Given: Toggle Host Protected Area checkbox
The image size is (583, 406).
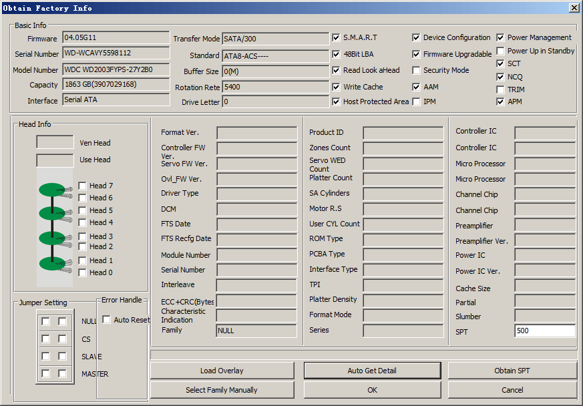Looking at the screenshot, I should [x=336, y=101].
